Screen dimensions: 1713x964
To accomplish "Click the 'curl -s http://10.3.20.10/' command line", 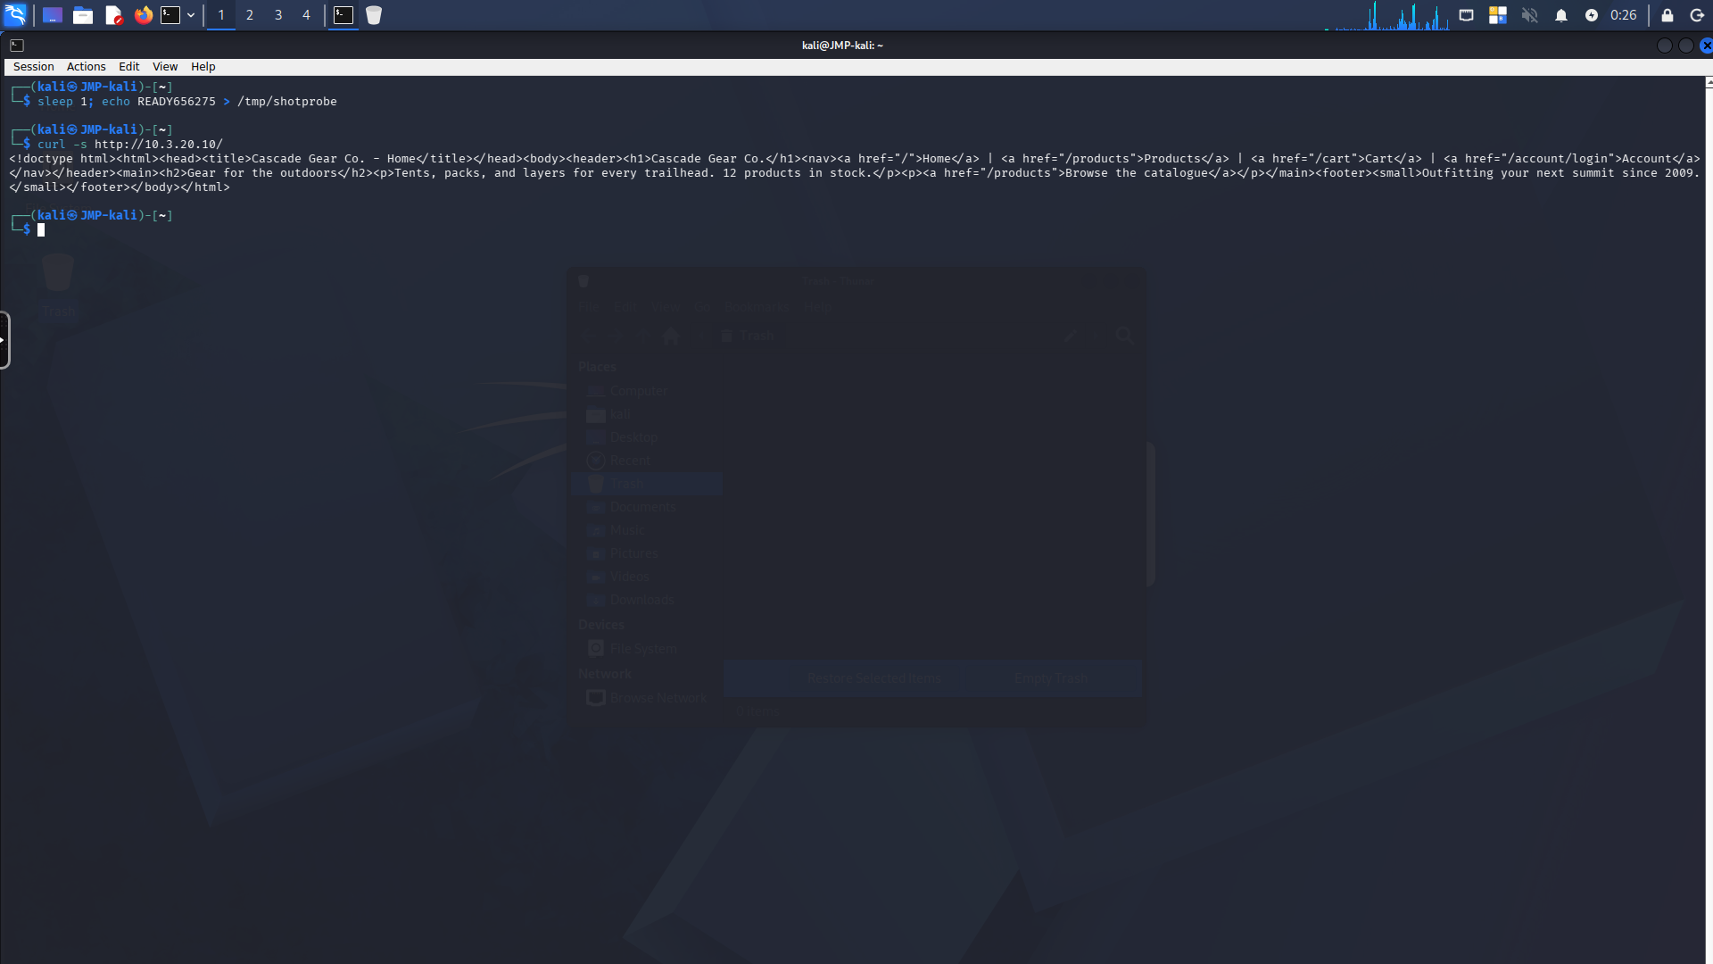I will coord(130,145).
